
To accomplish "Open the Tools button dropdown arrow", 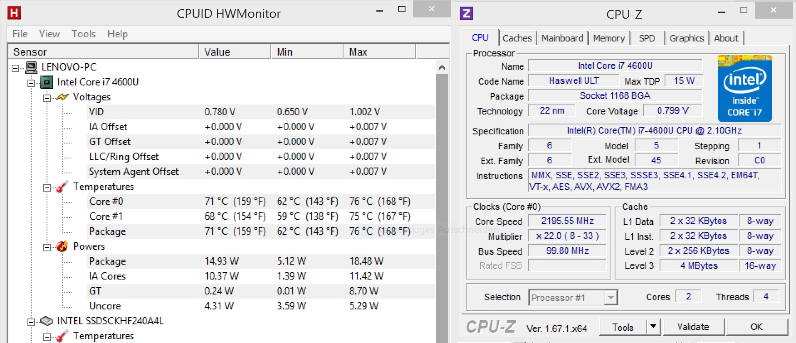I will [653, 327].
